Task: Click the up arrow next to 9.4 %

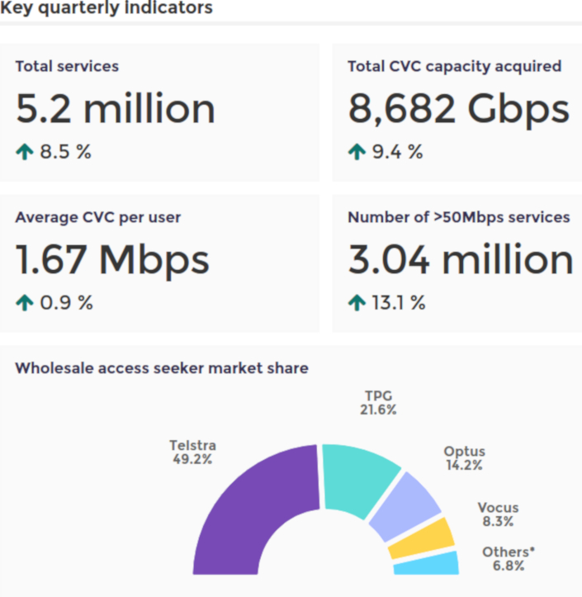Action: coord(357,152)
